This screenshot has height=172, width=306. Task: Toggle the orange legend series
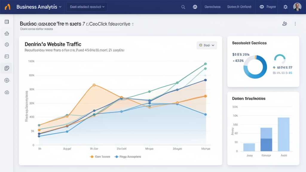coord(100,156)
